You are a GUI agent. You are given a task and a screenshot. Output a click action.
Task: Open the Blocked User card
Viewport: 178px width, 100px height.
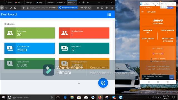84,33
